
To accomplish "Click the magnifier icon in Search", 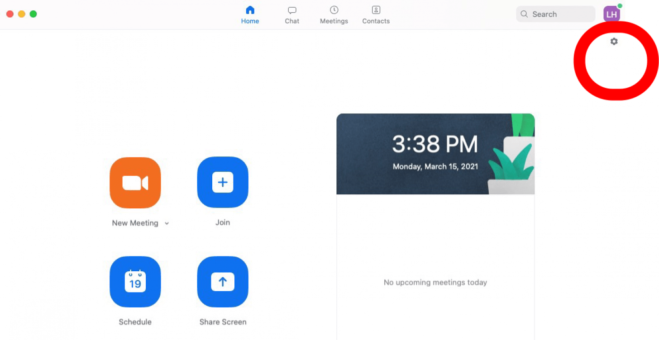I will [x=524, y=14].
